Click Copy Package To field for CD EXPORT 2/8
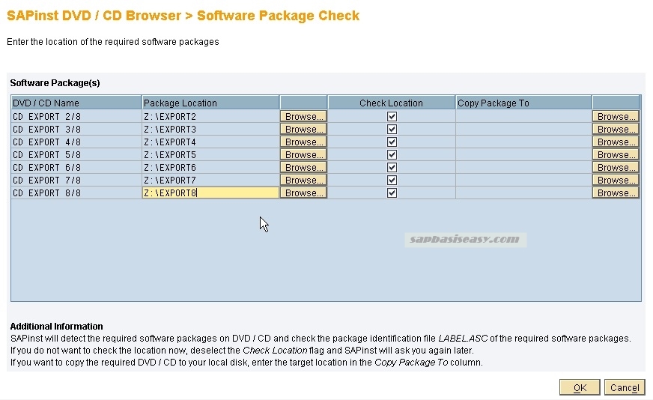 click(523, 116)
